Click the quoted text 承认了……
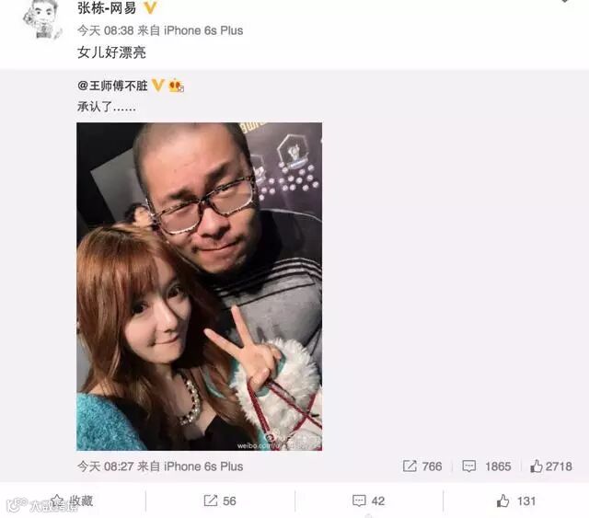 coord(107,107)
